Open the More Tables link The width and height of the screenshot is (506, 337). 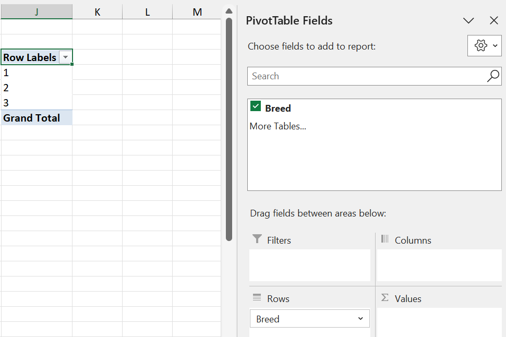point(278,126)
